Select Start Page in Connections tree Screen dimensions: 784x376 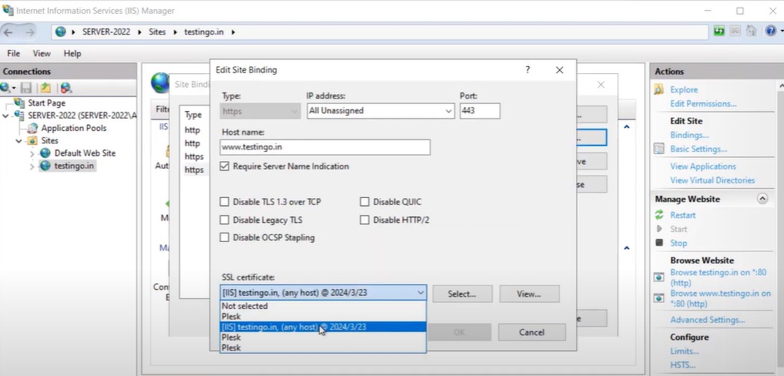coord(46,103)
